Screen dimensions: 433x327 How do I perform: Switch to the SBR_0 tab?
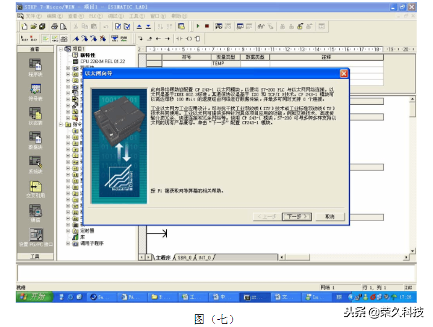pyautogui.click(x=184, y=257)
